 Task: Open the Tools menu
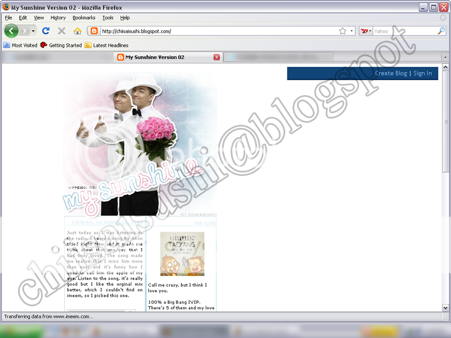108,17
